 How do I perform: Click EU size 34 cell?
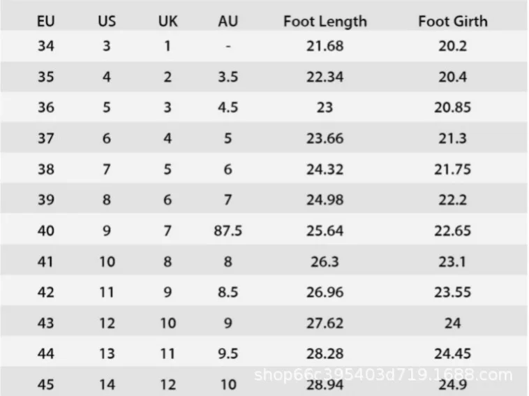pyautogui.click(x=45, y=46)
